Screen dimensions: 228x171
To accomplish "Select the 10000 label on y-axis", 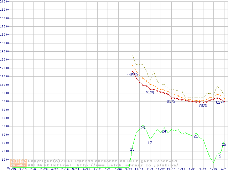I will click(4, 85).
